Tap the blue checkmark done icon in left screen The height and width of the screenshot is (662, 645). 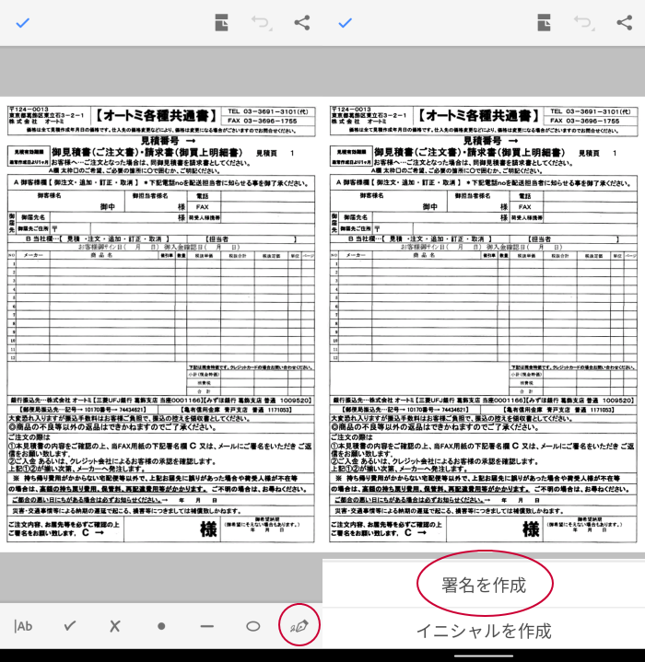pyautogui.click(x=22, y=23)
